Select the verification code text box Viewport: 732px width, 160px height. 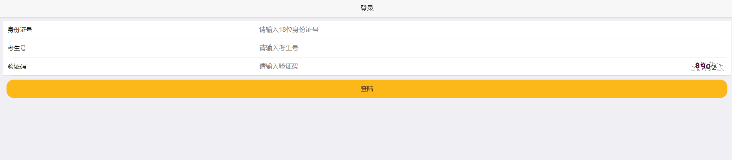click(474, 66)
